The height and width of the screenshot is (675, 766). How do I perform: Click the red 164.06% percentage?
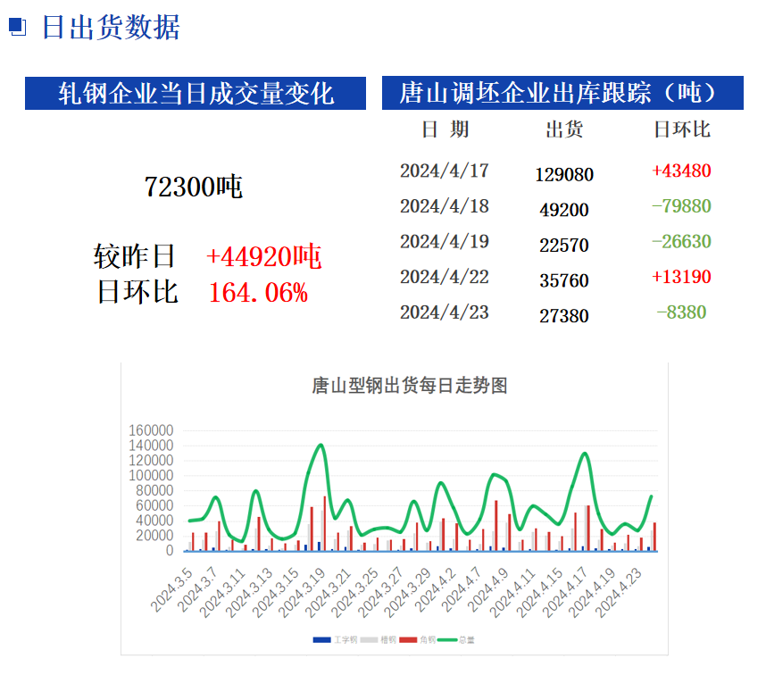pyautogui.click(x=258, y=292)
